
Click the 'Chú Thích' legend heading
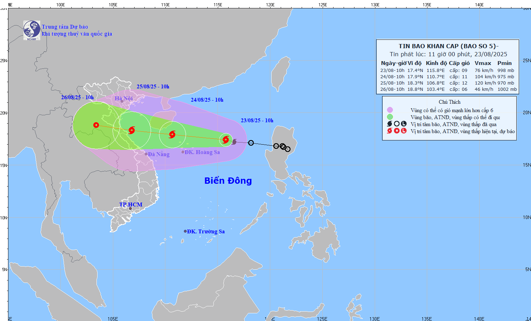450,102
